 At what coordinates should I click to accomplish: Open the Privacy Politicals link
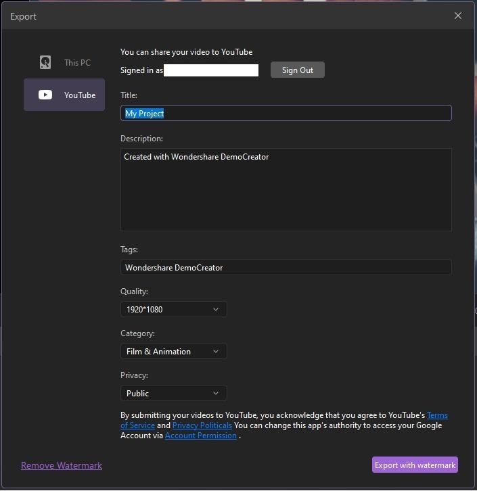click(x=202, y=425)
